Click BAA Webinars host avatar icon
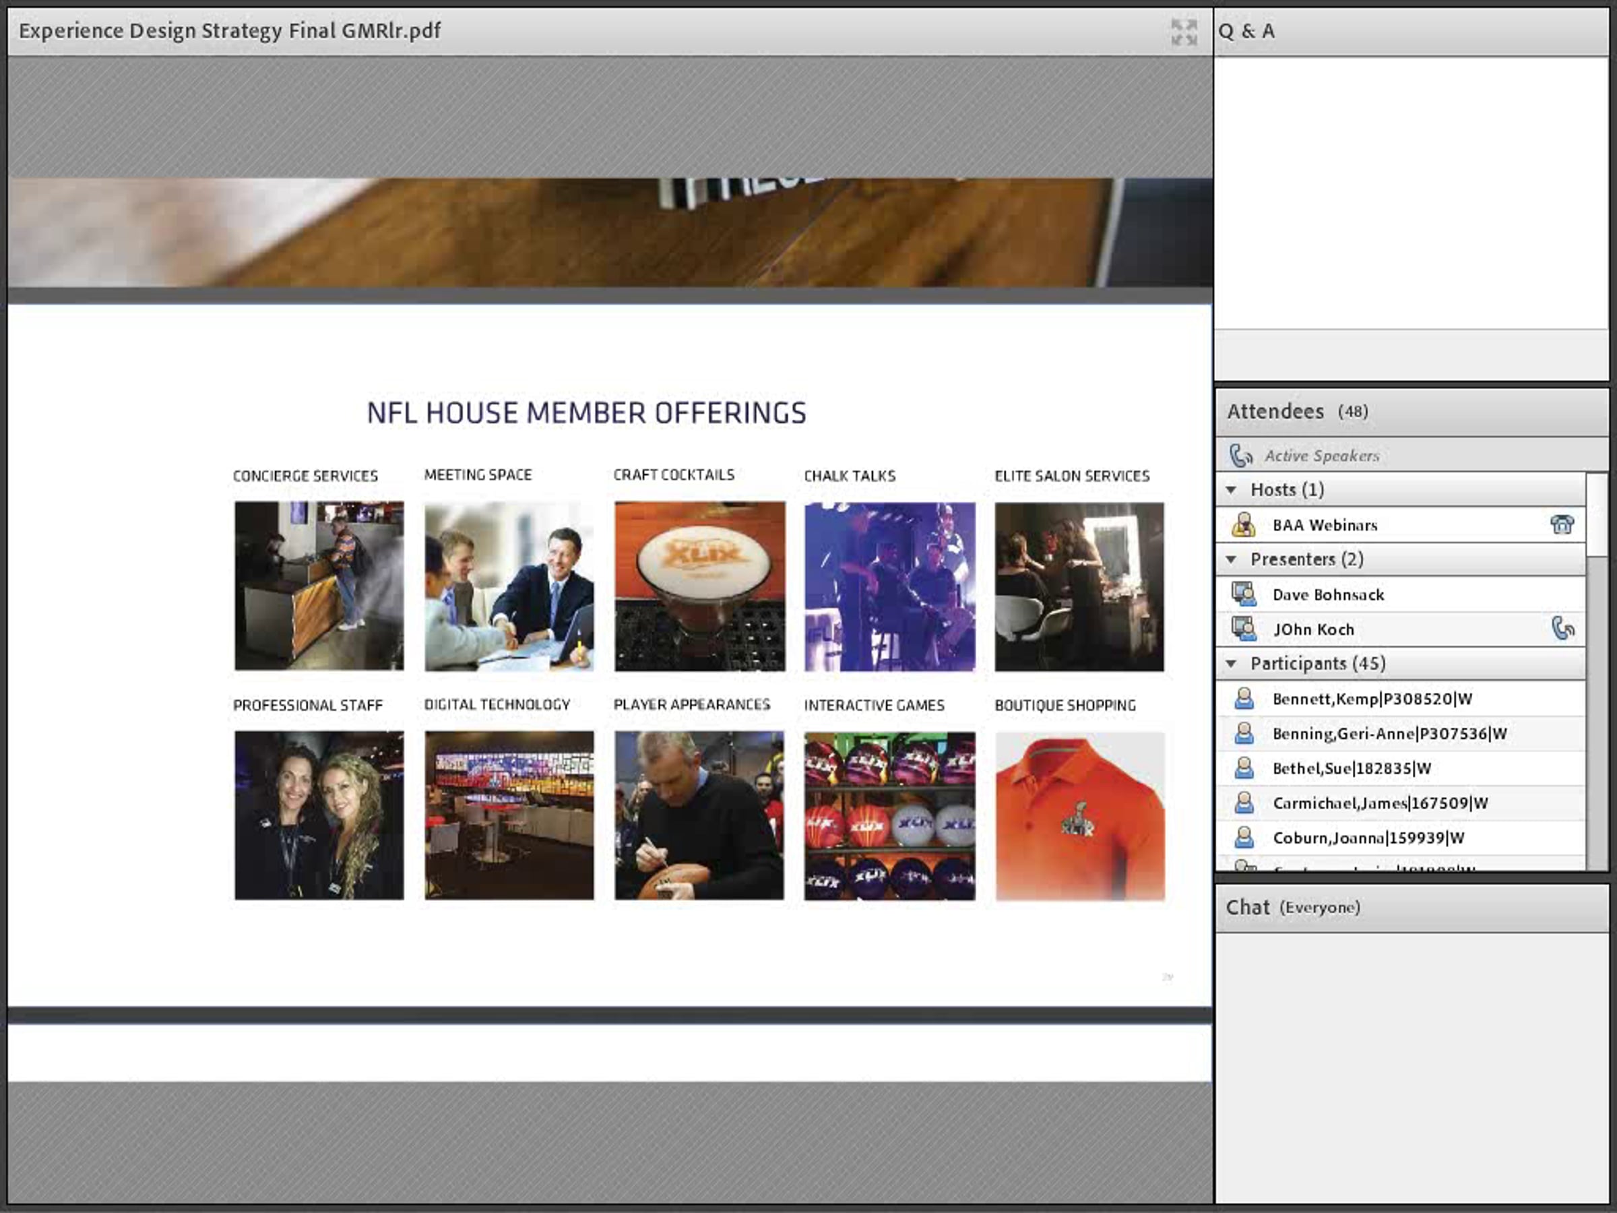The width and height of the screenshot is (1617, 1213). [1244, 524]
